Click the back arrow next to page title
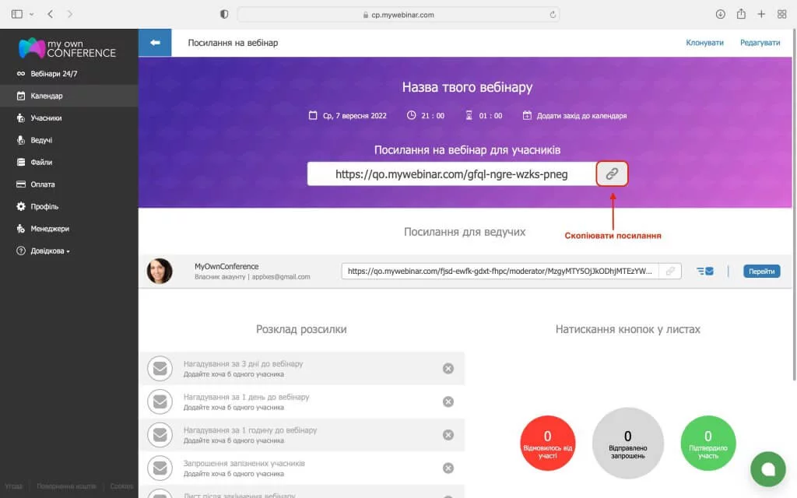The image size is (797, 498). tap(155, 42)
